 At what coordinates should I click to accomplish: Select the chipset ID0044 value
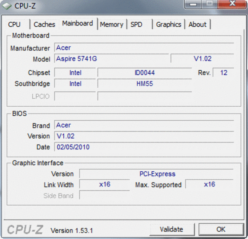coord(145,72)
